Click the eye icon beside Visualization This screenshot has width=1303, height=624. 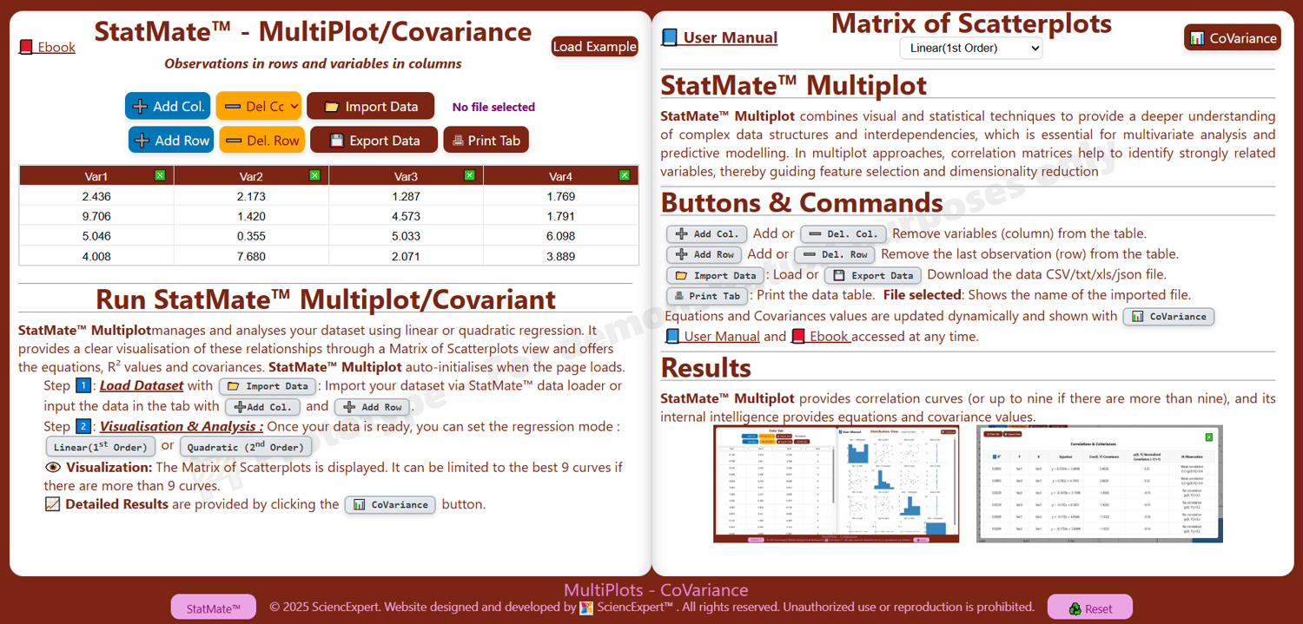tap(52, 467)
